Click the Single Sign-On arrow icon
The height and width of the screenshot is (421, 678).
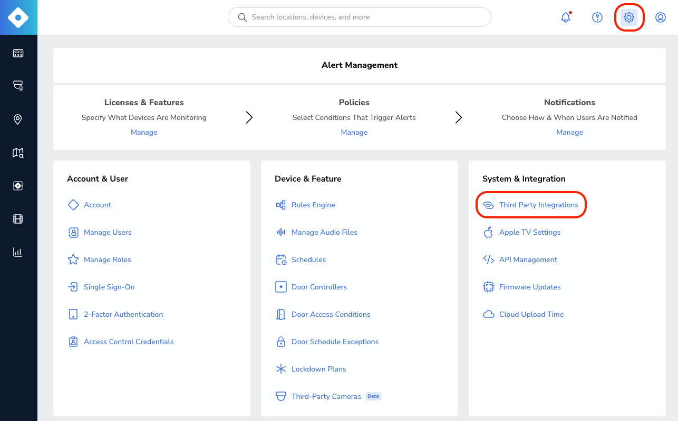[73, 287]
